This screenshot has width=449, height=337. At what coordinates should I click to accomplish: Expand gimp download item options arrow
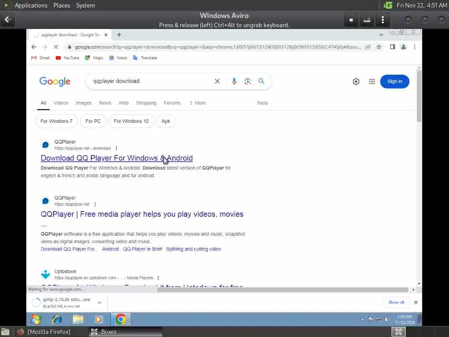[100, 303]
